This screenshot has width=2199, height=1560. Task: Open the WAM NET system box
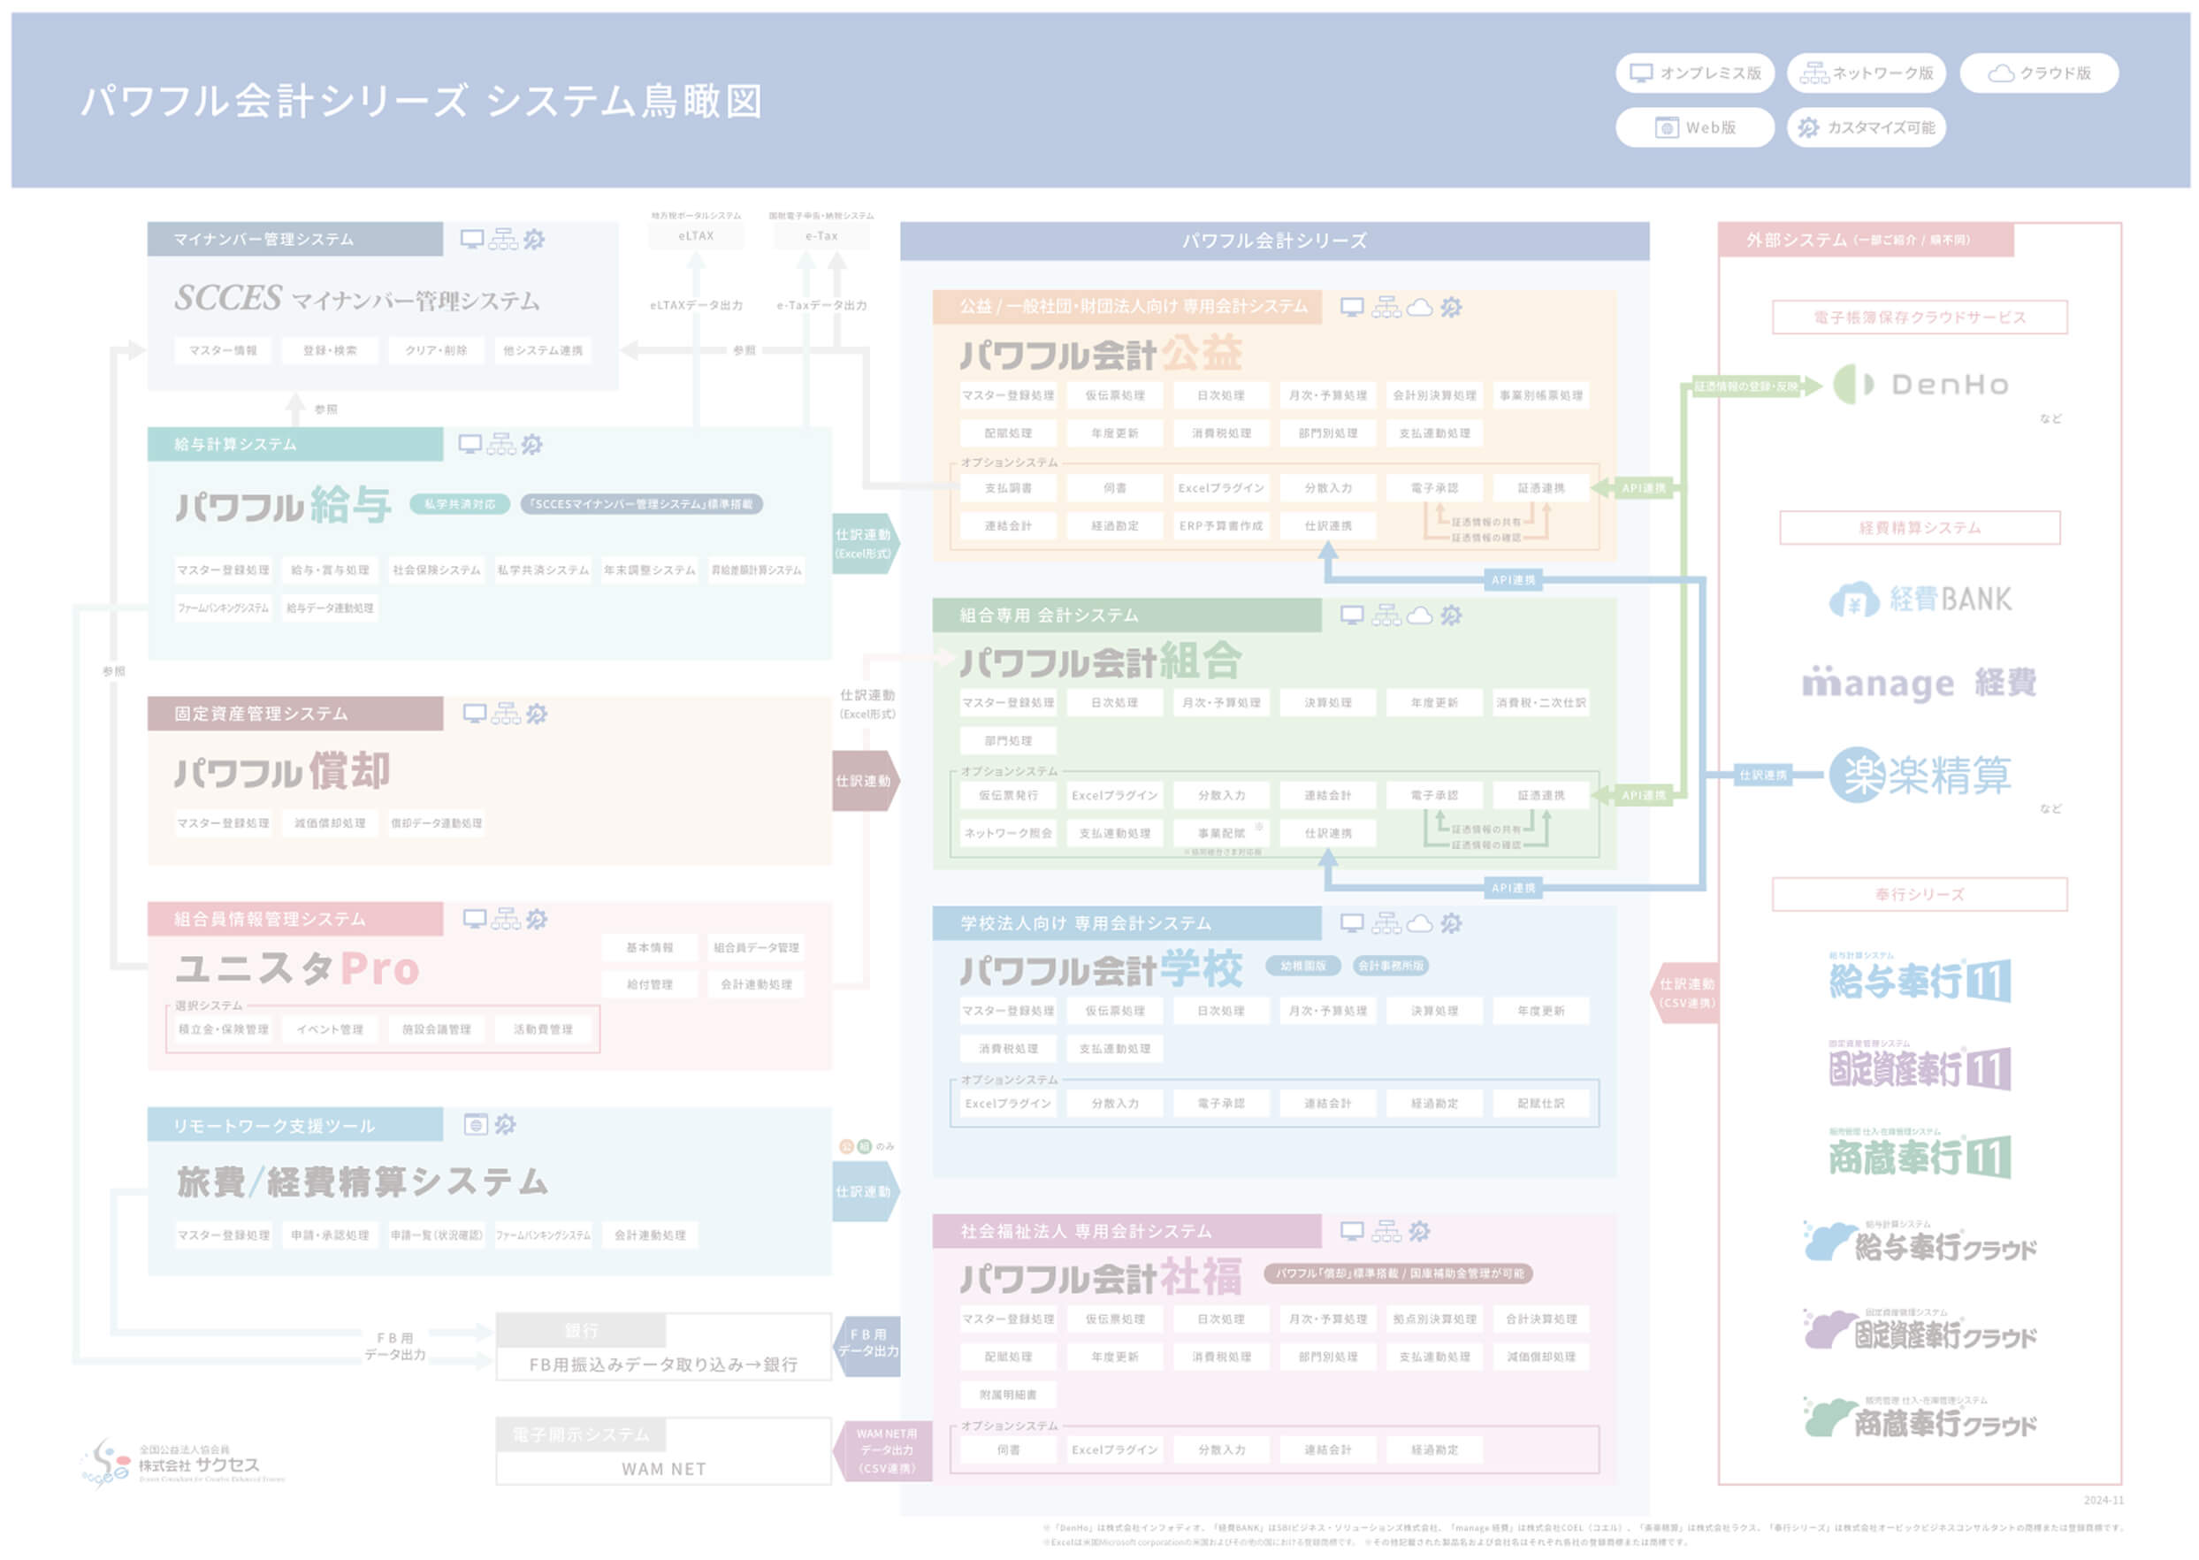(x=662, y=1469)
